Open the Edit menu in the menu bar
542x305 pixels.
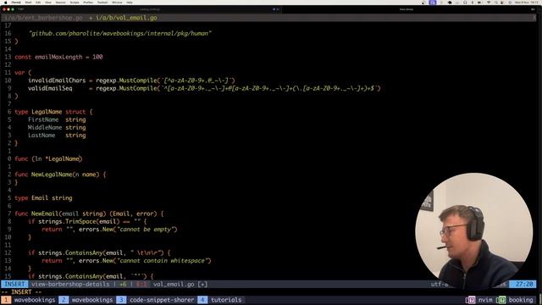pyautogui.click(x=38, y=3)
